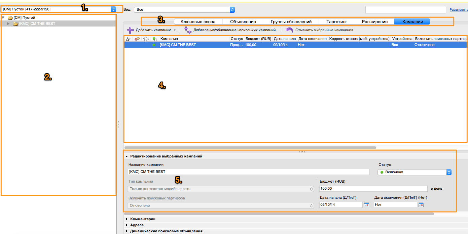Sort by the Статус column header
Image resolution: width=468 pixels, height=234 pixels.
[x=237, y=39]
